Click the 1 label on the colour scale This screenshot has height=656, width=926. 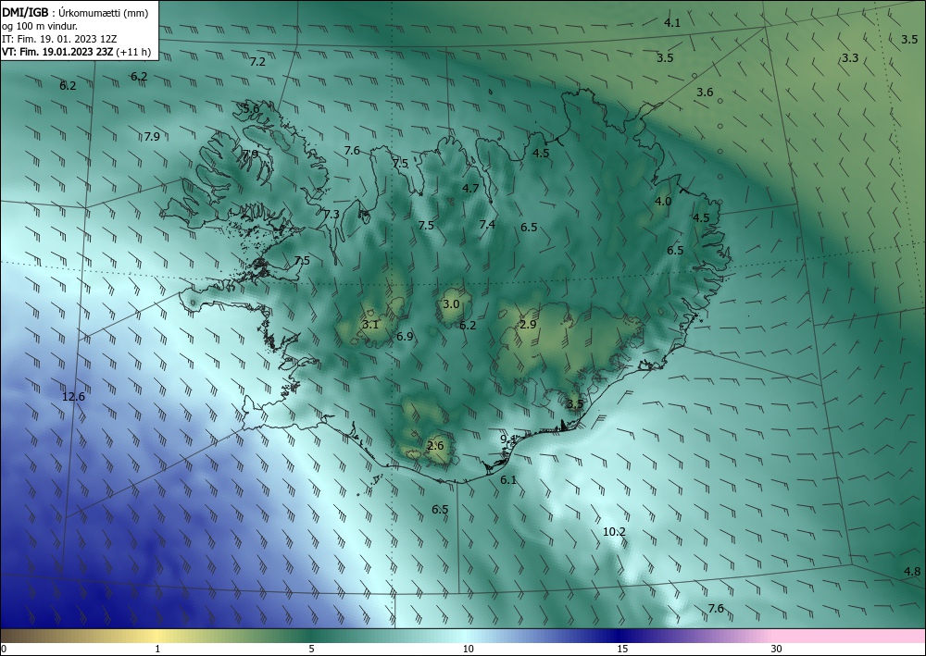click(x=157, y=649)
